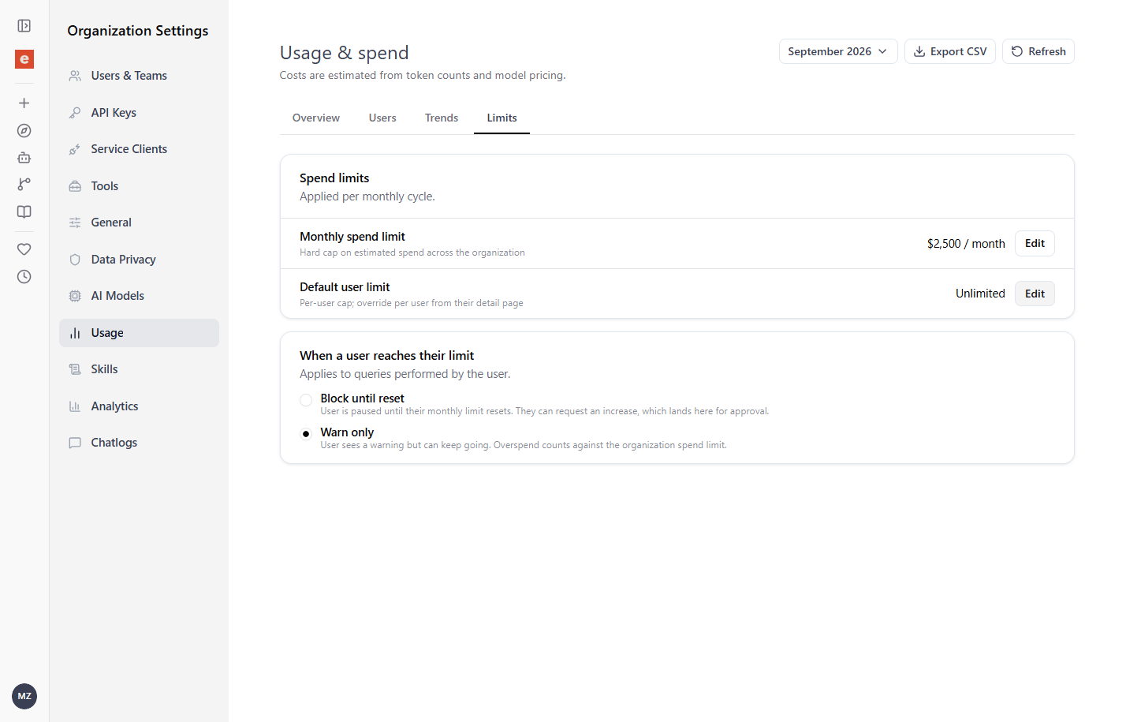Open the clock history icon
Screen dimensions: 1126x722
click(24, 277)
